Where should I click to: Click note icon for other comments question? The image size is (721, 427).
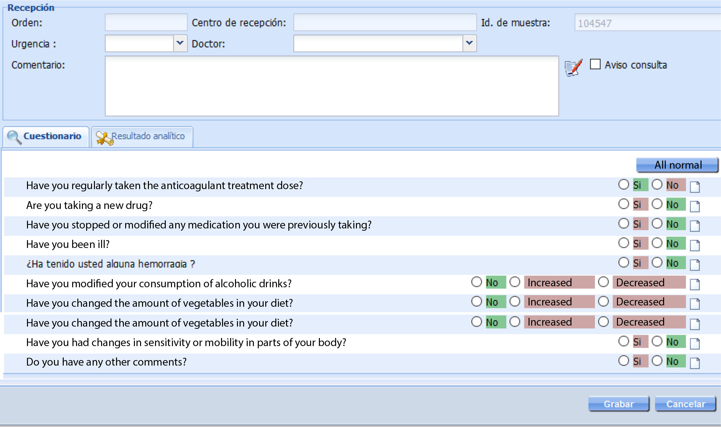click(695, 363)
